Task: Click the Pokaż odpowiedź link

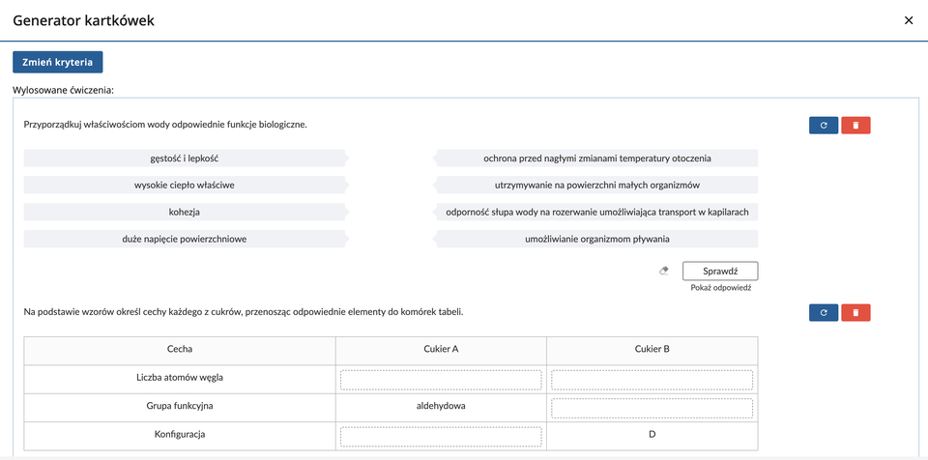Action: 721,288
